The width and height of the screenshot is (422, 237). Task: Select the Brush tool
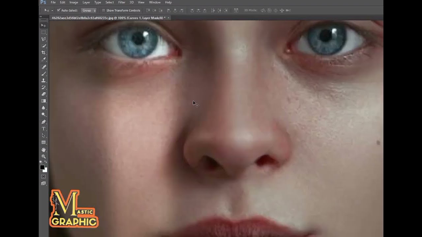pos(44,74)
